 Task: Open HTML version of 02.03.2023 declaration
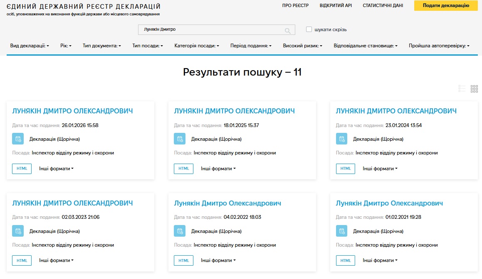click(22, 260)
